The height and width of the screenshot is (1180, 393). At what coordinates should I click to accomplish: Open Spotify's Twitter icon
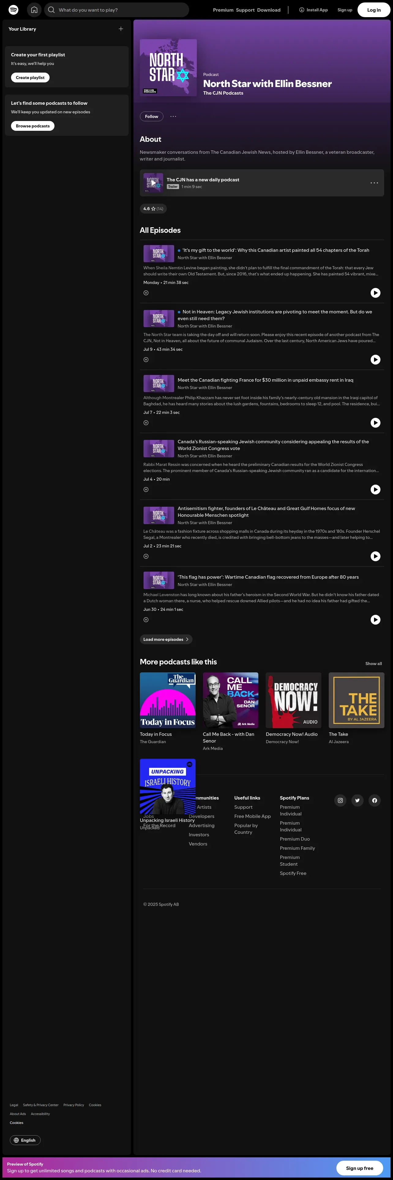(x=357, y=800)
